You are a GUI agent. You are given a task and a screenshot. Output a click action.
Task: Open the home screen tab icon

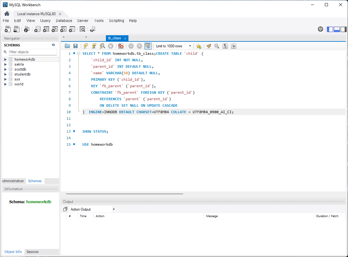click(7, 14)
